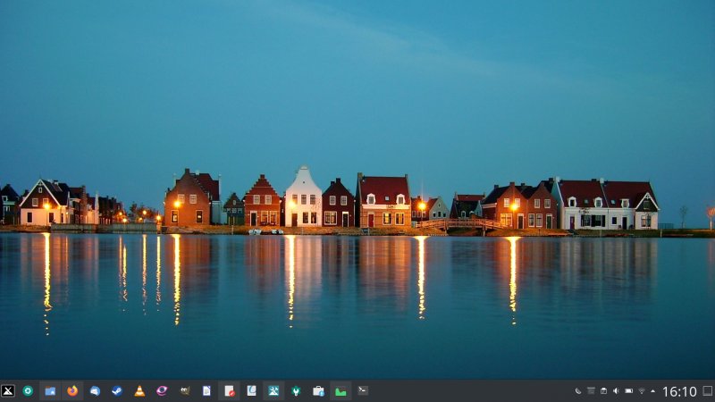This screenshot has height=402, width=715.
Task: Launch Steam from the panel
Action: (117, 390)
